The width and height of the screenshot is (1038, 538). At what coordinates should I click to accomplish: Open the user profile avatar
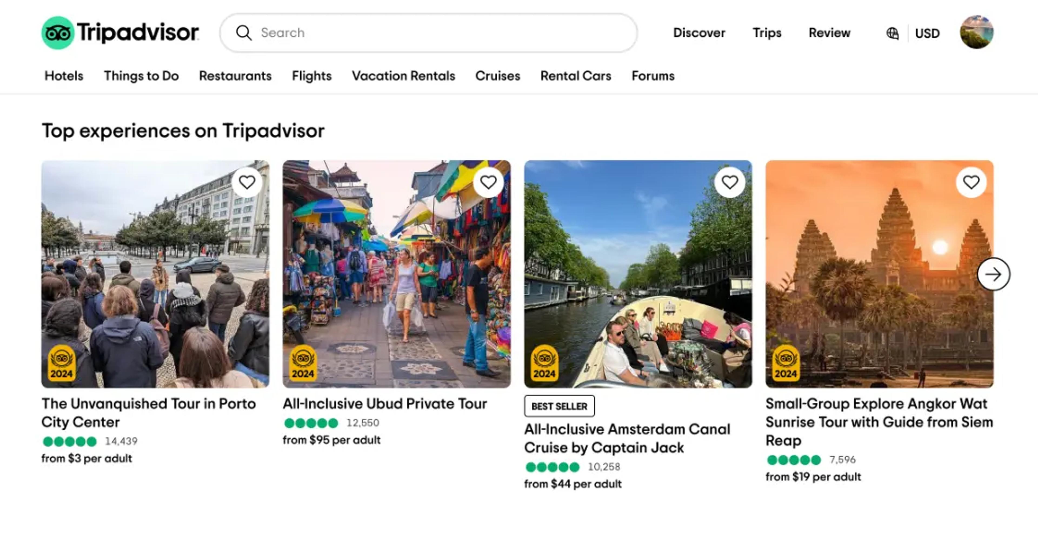[977, 32]
